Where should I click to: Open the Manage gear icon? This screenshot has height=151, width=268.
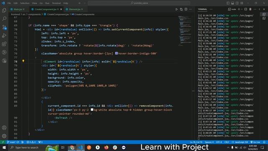click(x=4, y=136)
